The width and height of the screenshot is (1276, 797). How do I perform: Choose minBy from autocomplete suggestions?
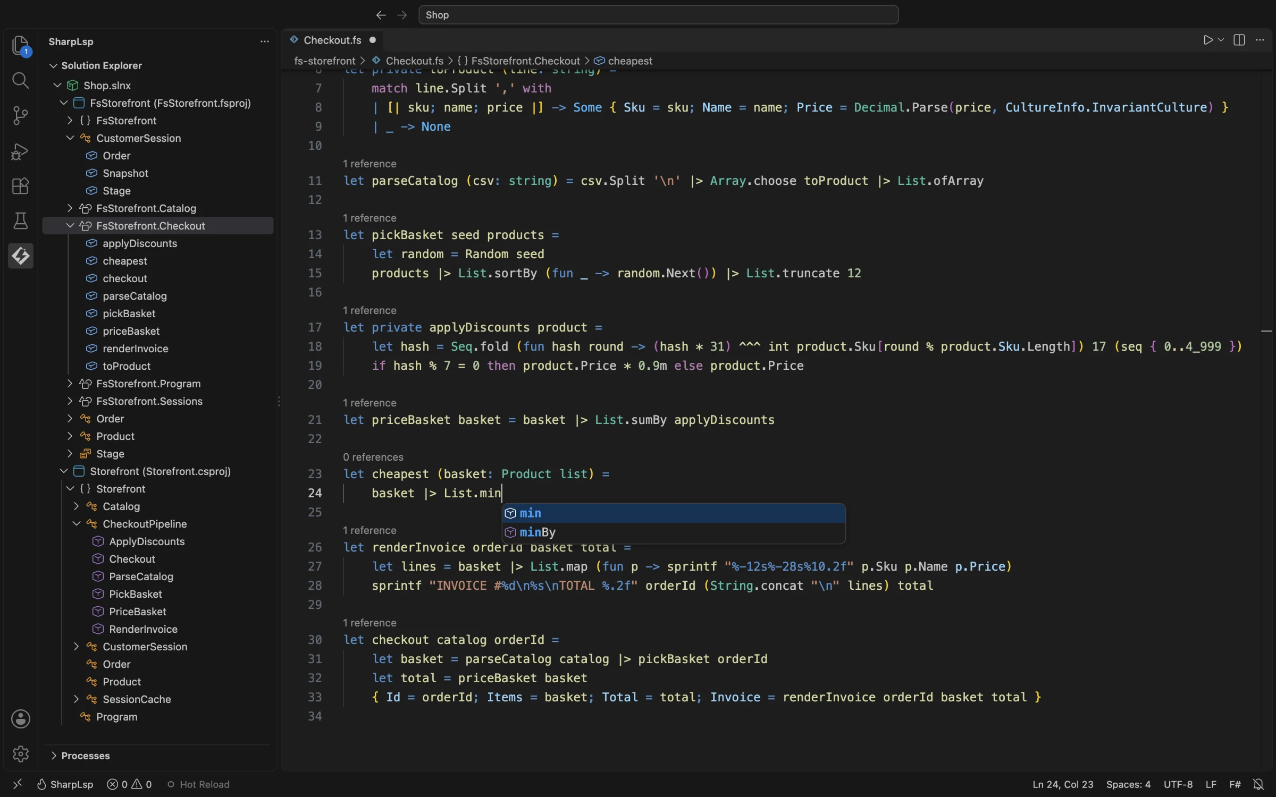(x=674, y=532)
